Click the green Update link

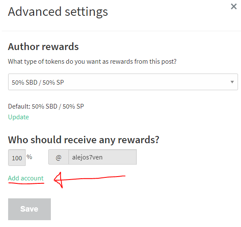pyautogui.click(x=18, y=117)
